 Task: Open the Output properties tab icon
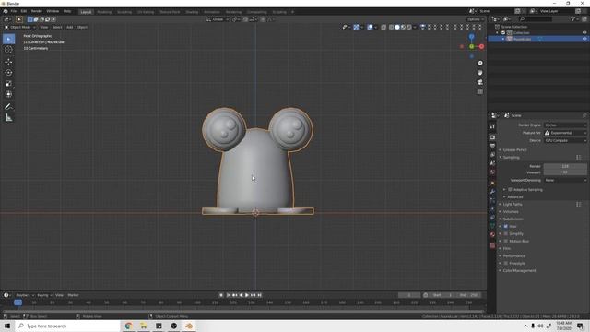pyautogui.click(x=492, y=146)
